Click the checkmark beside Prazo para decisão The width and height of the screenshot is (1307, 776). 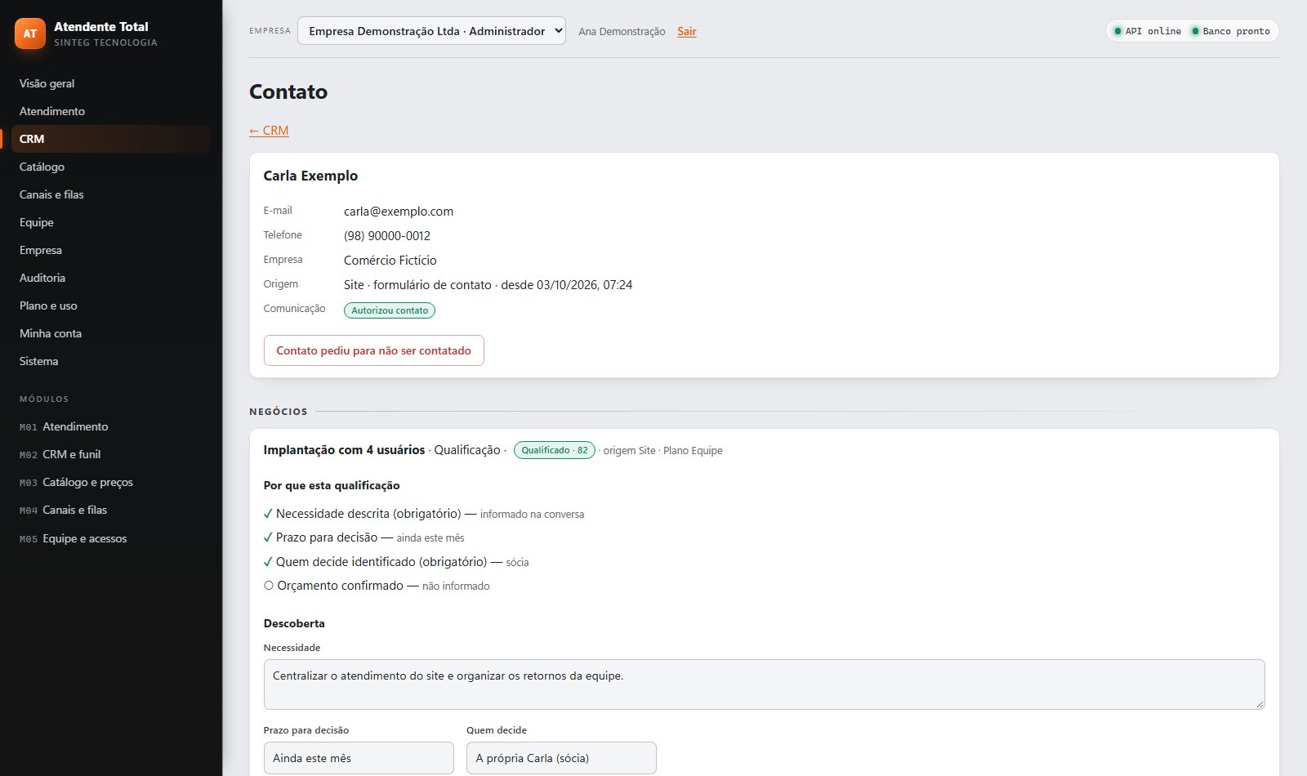point(268,537)
